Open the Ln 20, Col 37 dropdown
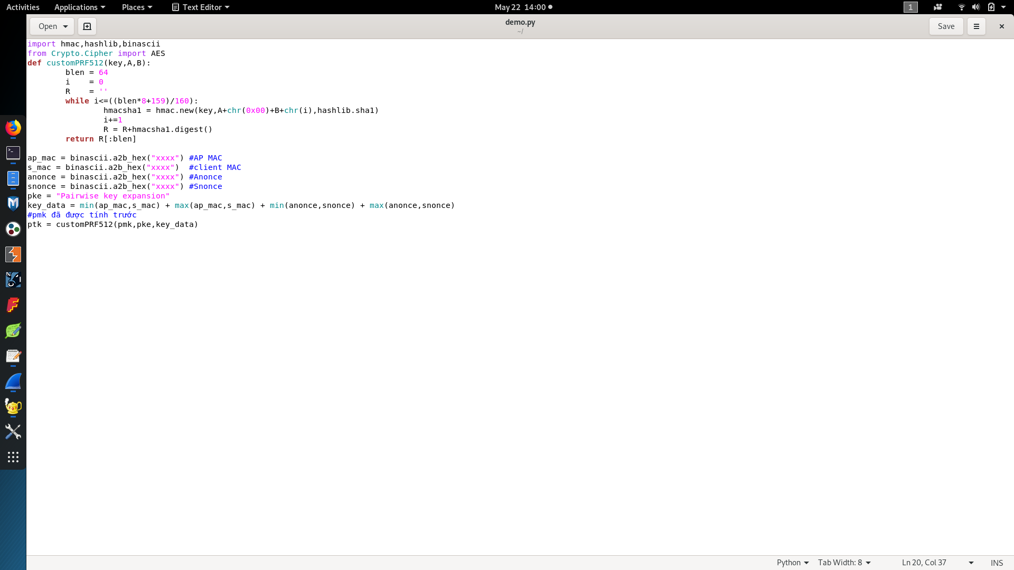Screen dimensions: 1014x570 (937, 563)
